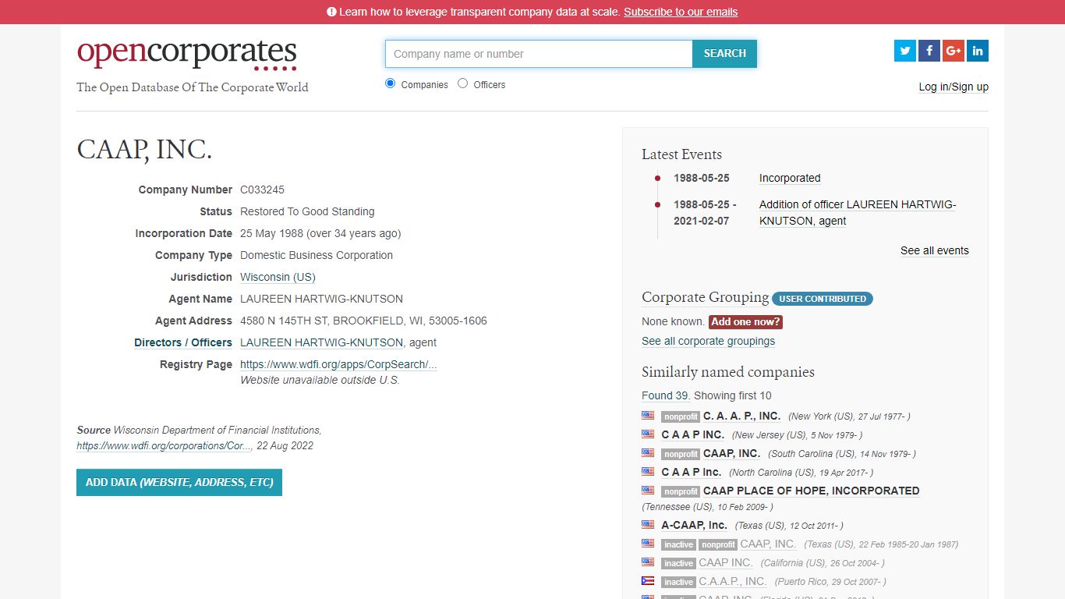1065x599 pixels.
Task: Open the Twitter social icon
Action: [905, 51]
